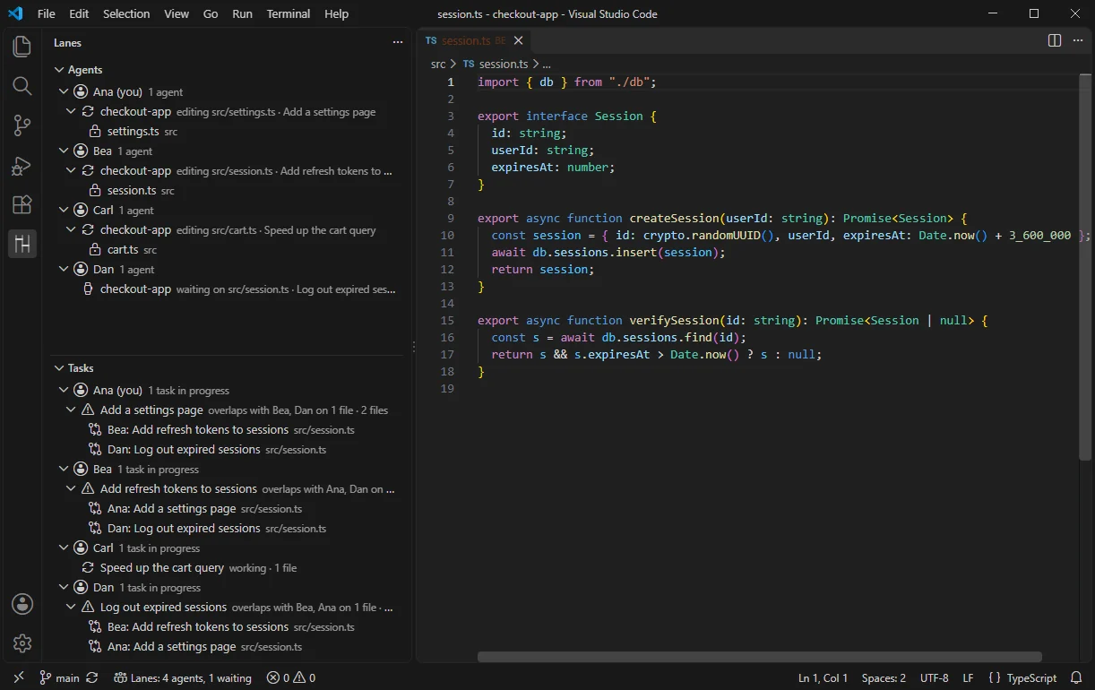The image size is (1095, 690).
Task: Collapse Carl's checkout-app lane in Agents
Action: pyautogui.click(x=71, y=229)
